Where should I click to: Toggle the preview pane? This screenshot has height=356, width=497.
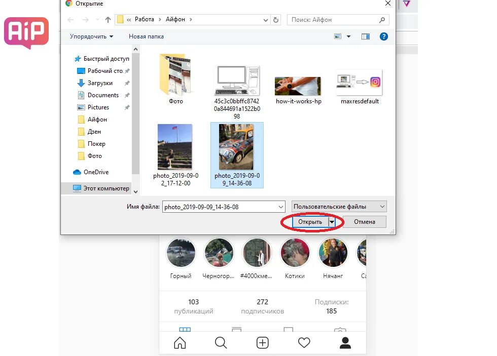pyautogui.click(x=366, y=36)
